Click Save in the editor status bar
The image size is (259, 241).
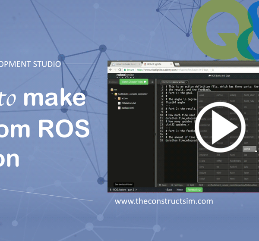click(163, 185)
